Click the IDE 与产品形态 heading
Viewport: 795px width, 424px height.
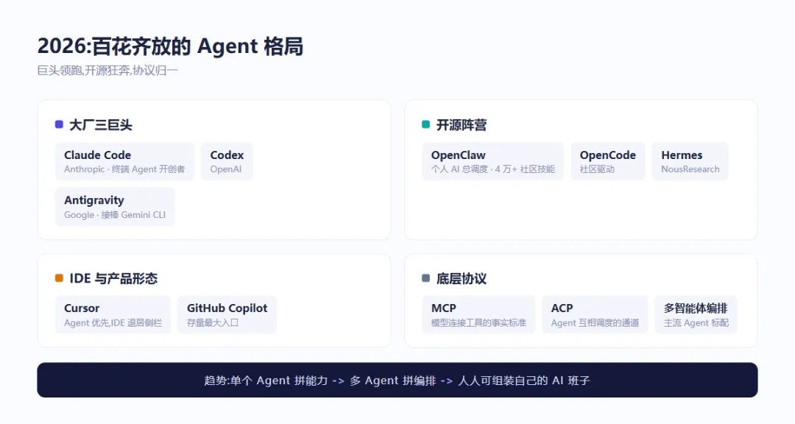click(113, 278)
